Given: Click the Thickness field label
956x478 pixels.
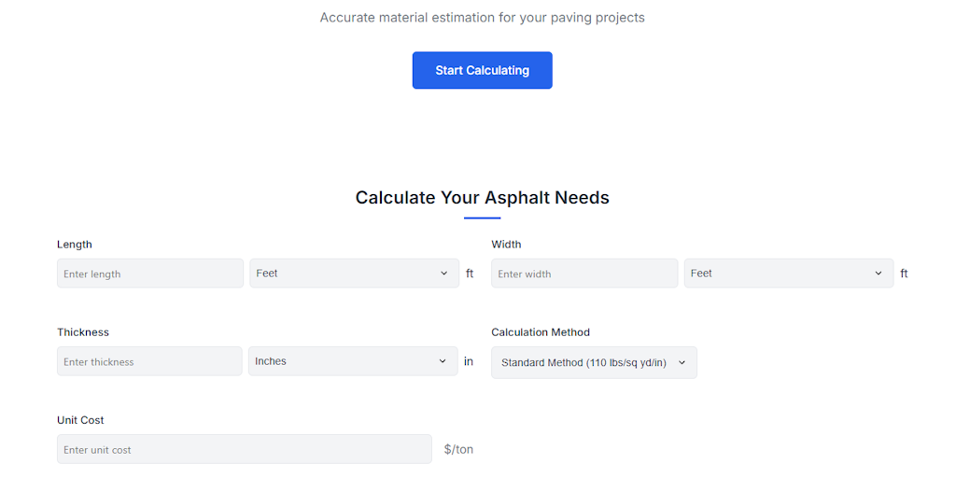Looking at the screenshot, I should tap(83, 332).
